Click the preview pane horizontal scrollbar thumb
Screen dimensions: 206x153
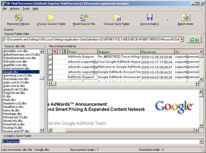point(130,130)
